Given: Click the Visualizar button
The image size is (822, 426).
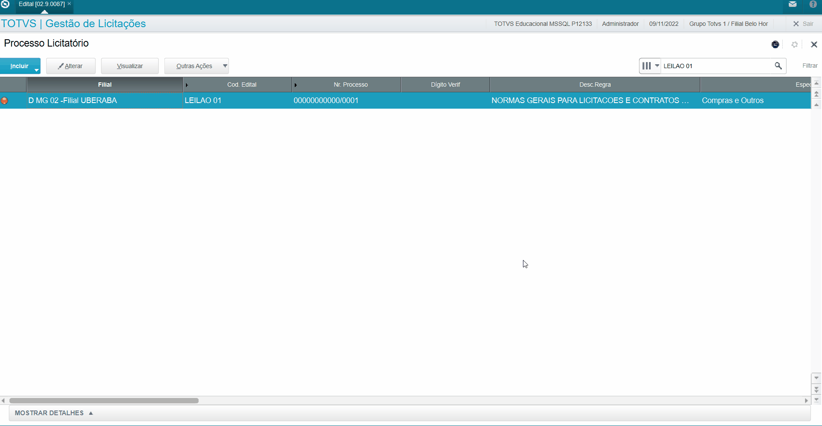Looking at the screenshot, I should click(130, 66).
